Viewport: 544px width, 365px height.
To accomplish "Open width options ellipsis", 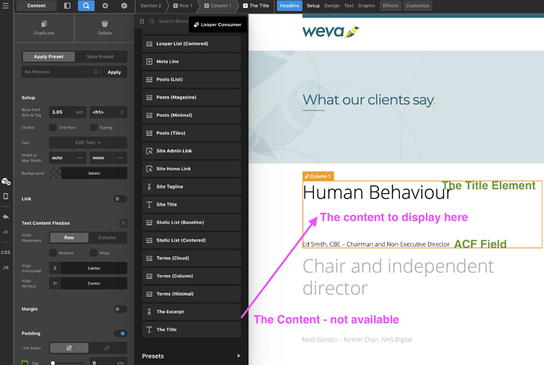I will [80, 158].
